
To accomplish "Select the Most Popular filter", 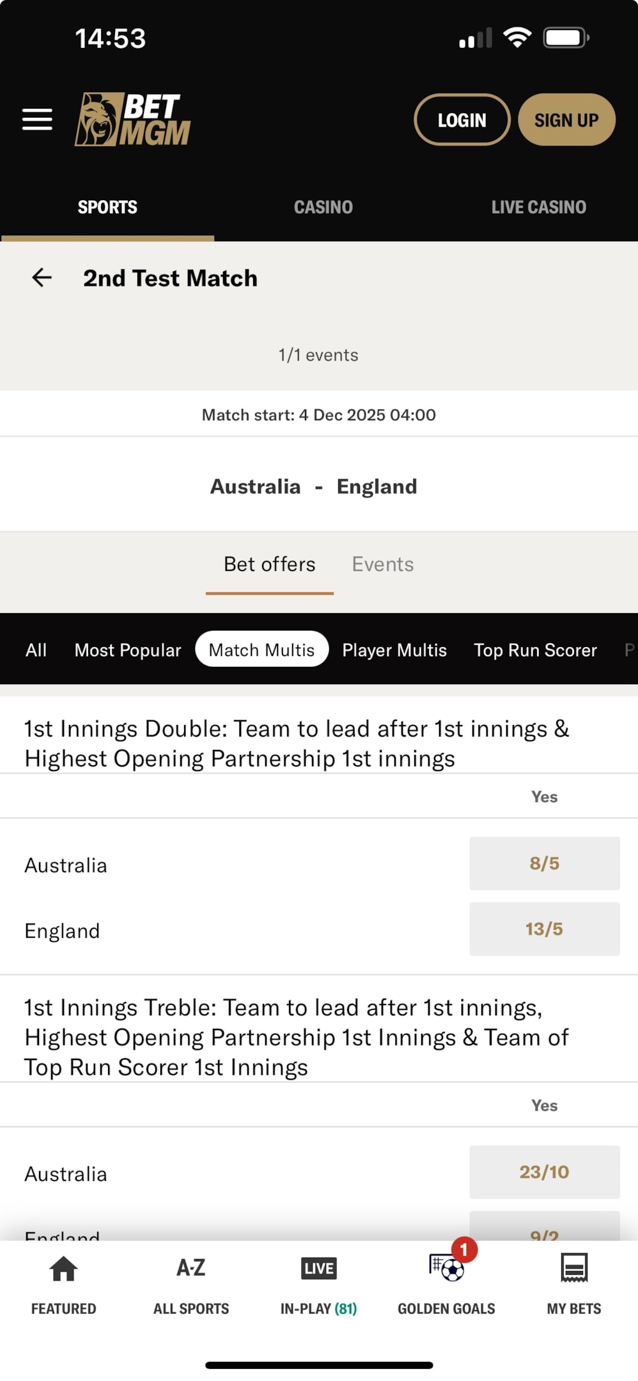I will click(x=128, y=650).
